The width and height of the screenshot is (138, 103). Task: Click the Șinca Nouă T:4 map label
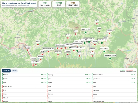pyautogui.click(x=110, y=55)
